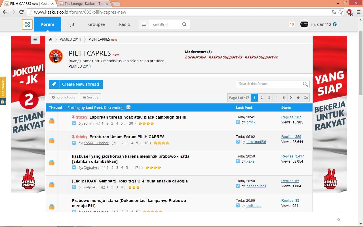Screen dimensions: 363x227
Task: Click Create New Thread button
Action: pyautogui.click(x=76, y=84)
